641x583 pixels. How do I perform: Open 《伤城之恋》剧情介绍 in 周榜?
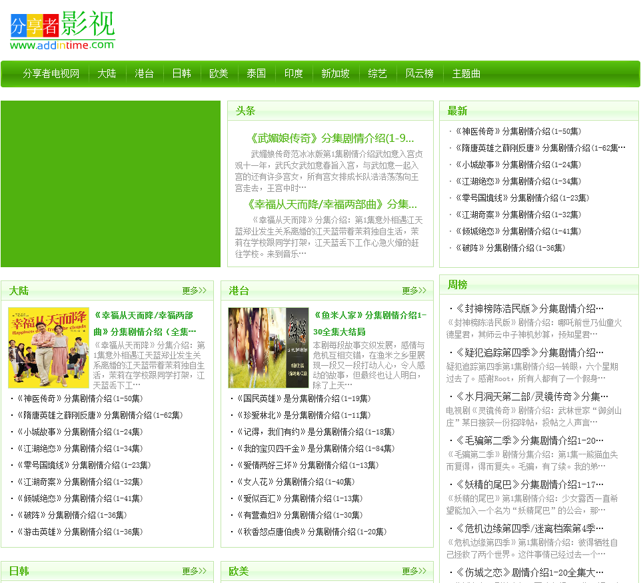530,573
